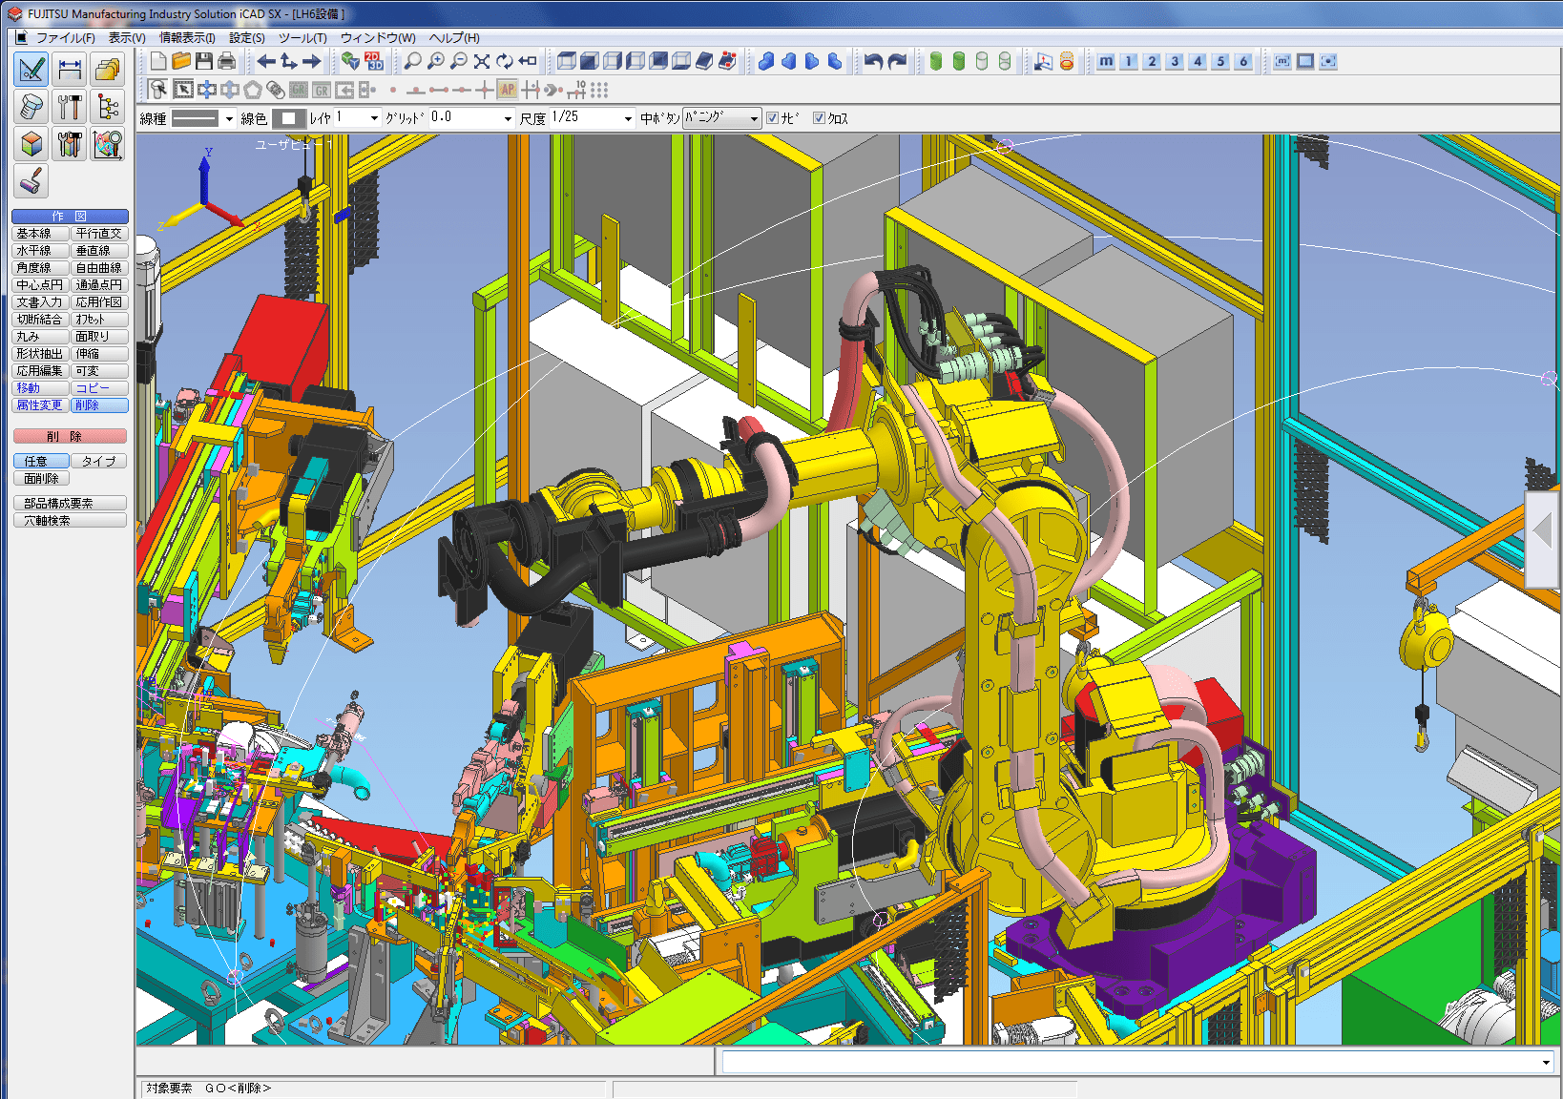Click the rotate view circular arrows icon
1563x1099 pixels.
pyautogui.click(x=505, y=61)
